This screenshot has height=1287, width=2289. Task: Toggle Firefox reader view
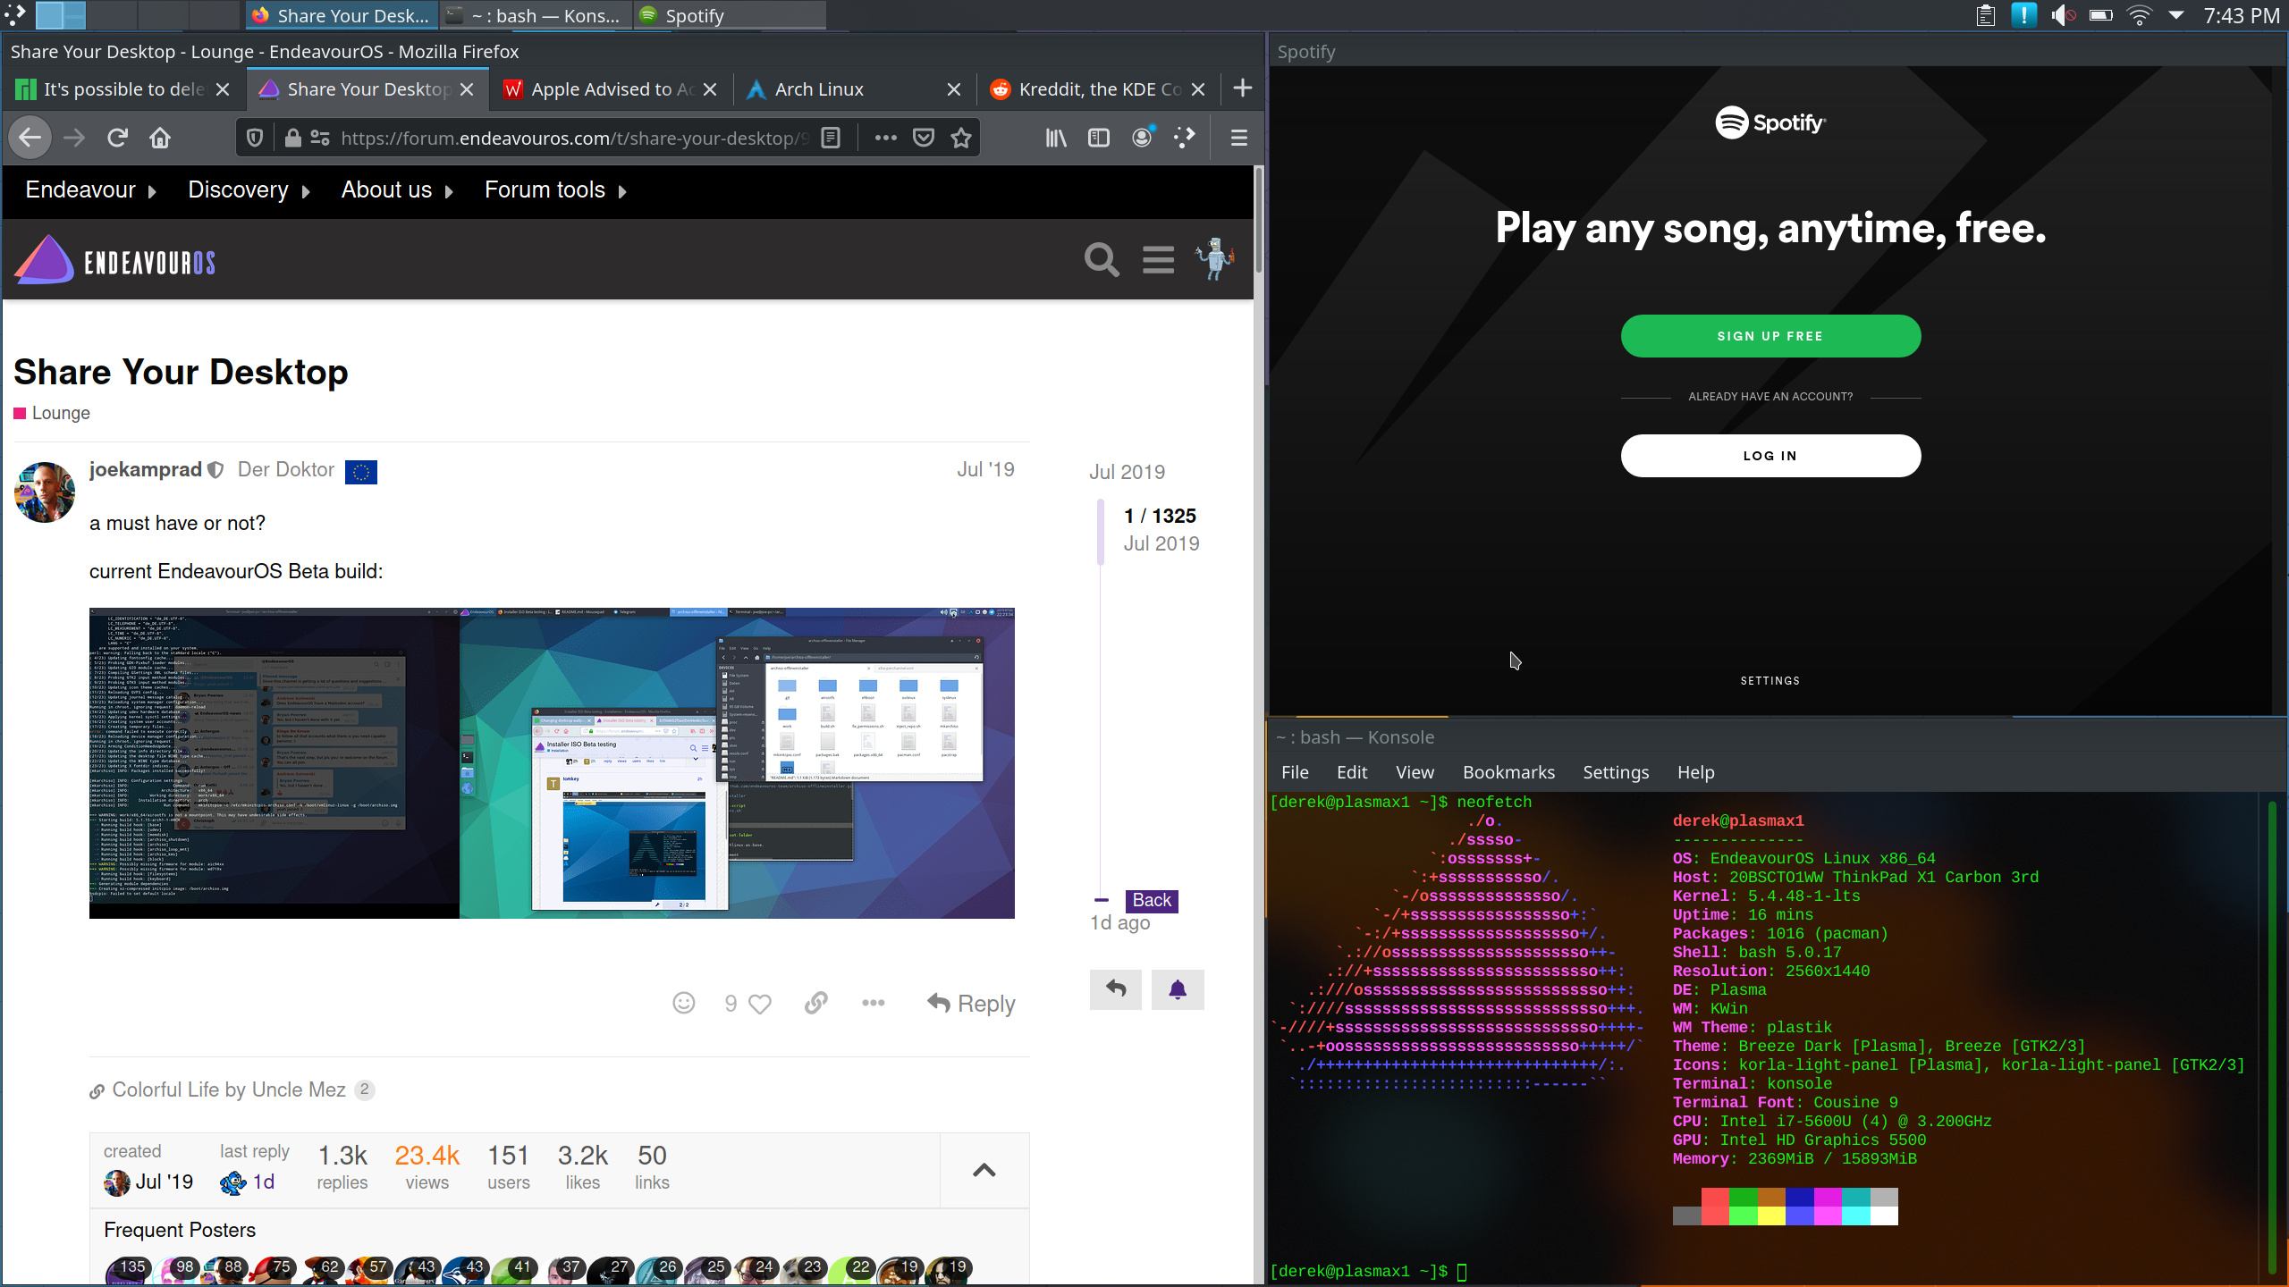831,138
